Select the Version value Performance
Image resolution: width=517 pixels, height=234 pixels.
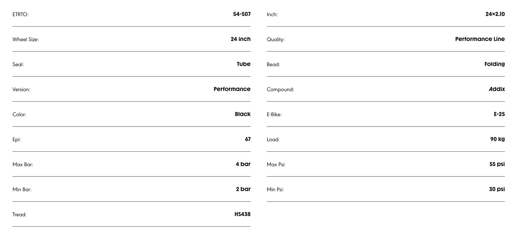pyautogui.click(x=232, y=89)
